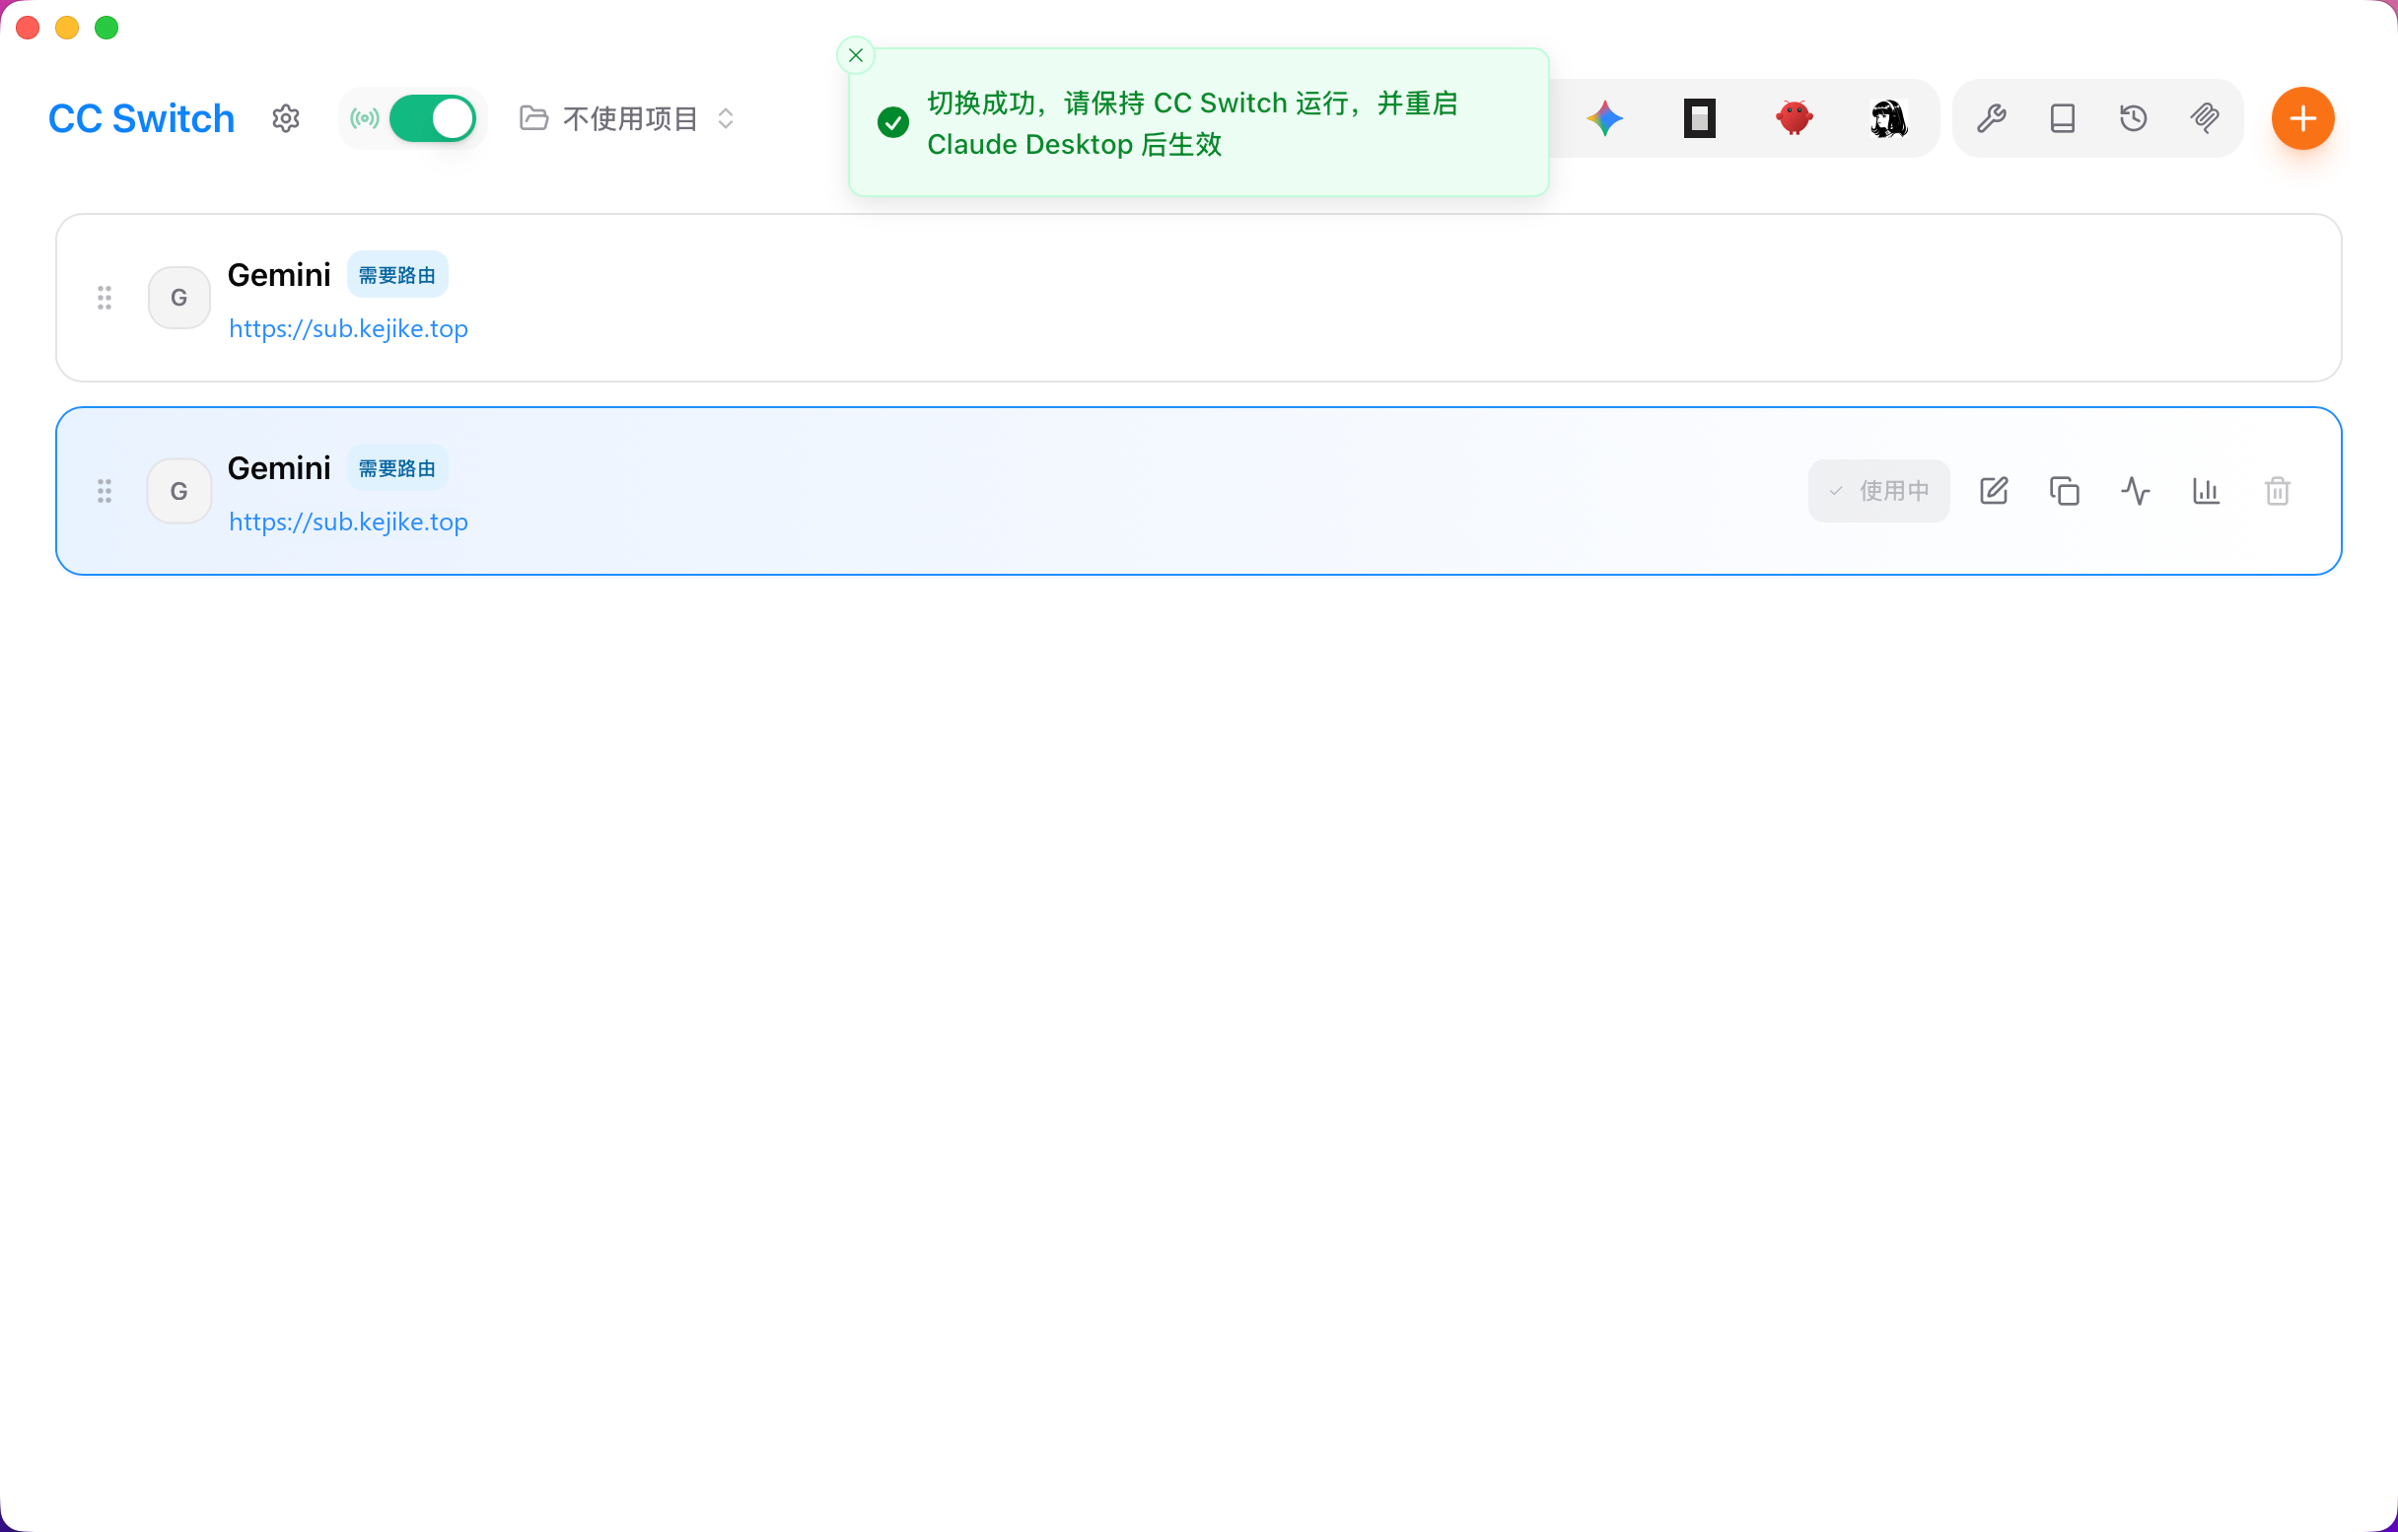
Task: Click the broadcast signal icon beside the switch
Action: (x=365, y=118)
